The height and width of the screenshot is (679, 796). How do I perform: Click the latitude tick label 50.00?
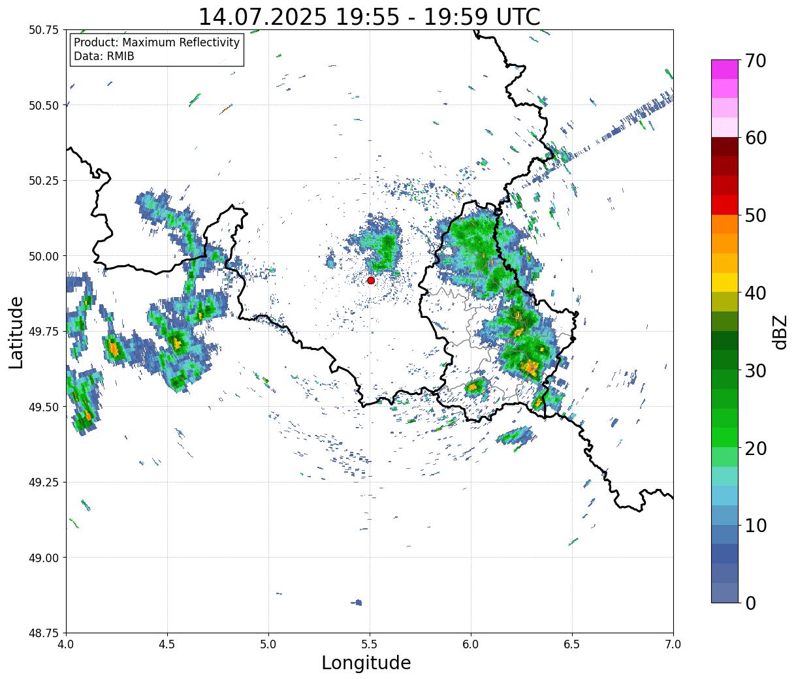point(44,256)
